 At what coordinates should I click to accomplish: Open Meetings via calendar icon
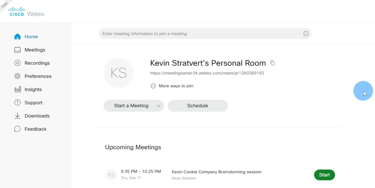pyautogui.click(x=17, y=50)
